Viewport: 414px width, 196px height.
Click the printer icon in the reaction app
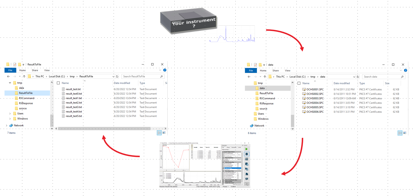pos(247,154)
